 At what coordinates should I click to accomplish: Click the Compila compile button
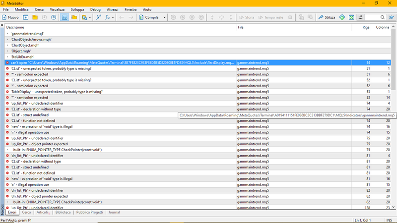148,17
